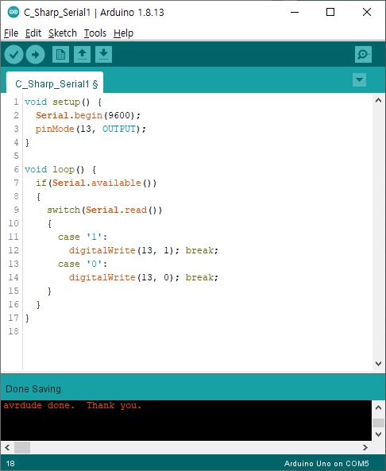Viewport: 386px width, 471px height.
Task: Click horizontal scrollbar right arrow
Action: [x=365, y=448]
